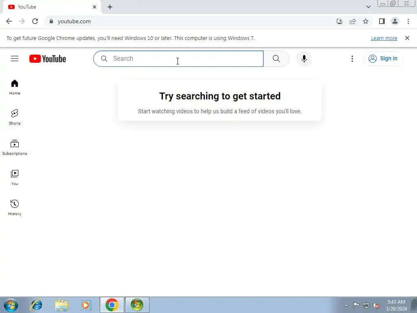The image size is (417, 313).
Task: Close the YouTube tab
Action: click(94, 7)
